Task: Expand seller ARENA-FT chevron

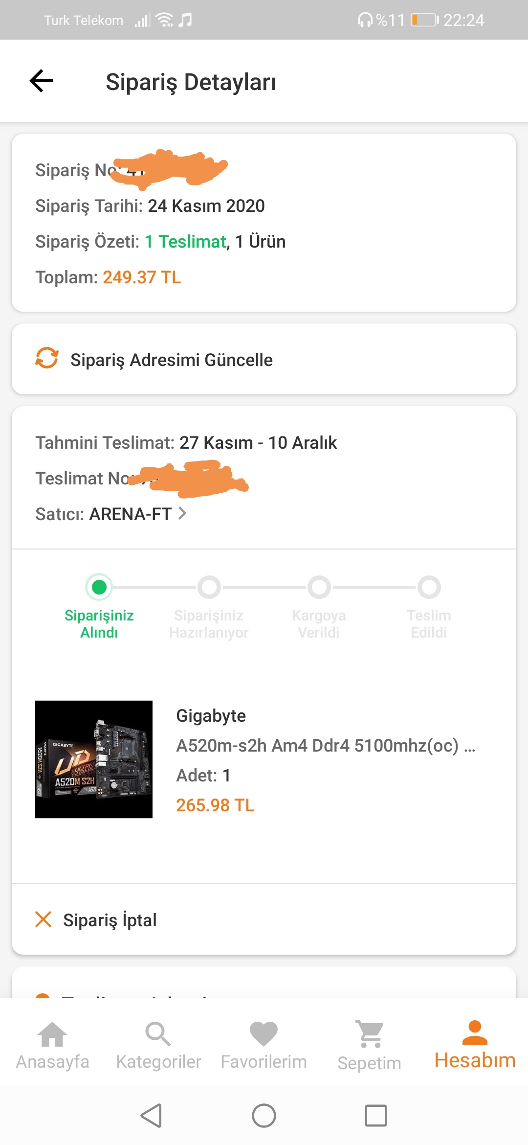Action: point(182,513)
